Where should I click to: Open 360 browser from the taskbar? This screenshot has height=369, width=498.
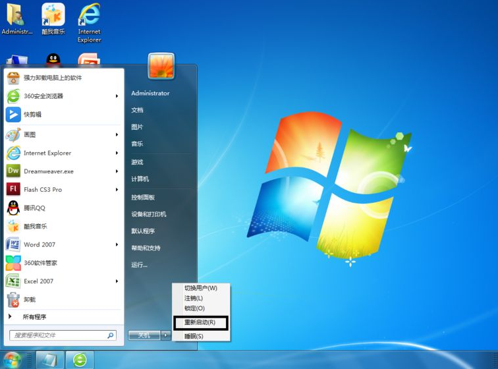[80, 359]
